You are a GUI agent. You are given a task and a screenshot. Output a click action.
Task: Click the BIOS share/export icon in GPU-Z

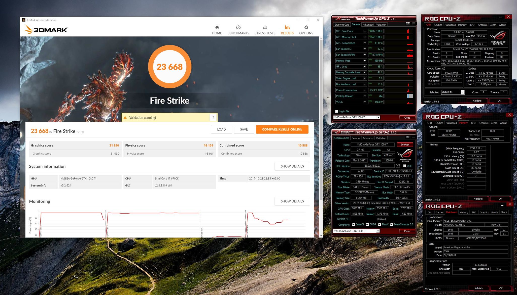tap(398, 166)
